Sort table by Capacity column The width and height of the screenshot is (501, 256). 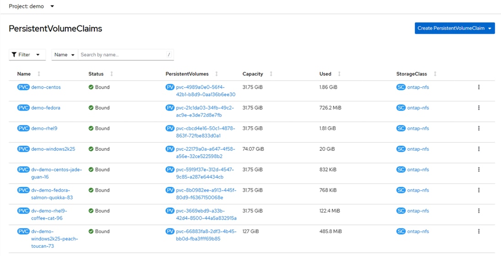pyautogui.click(x=253, y=74)
